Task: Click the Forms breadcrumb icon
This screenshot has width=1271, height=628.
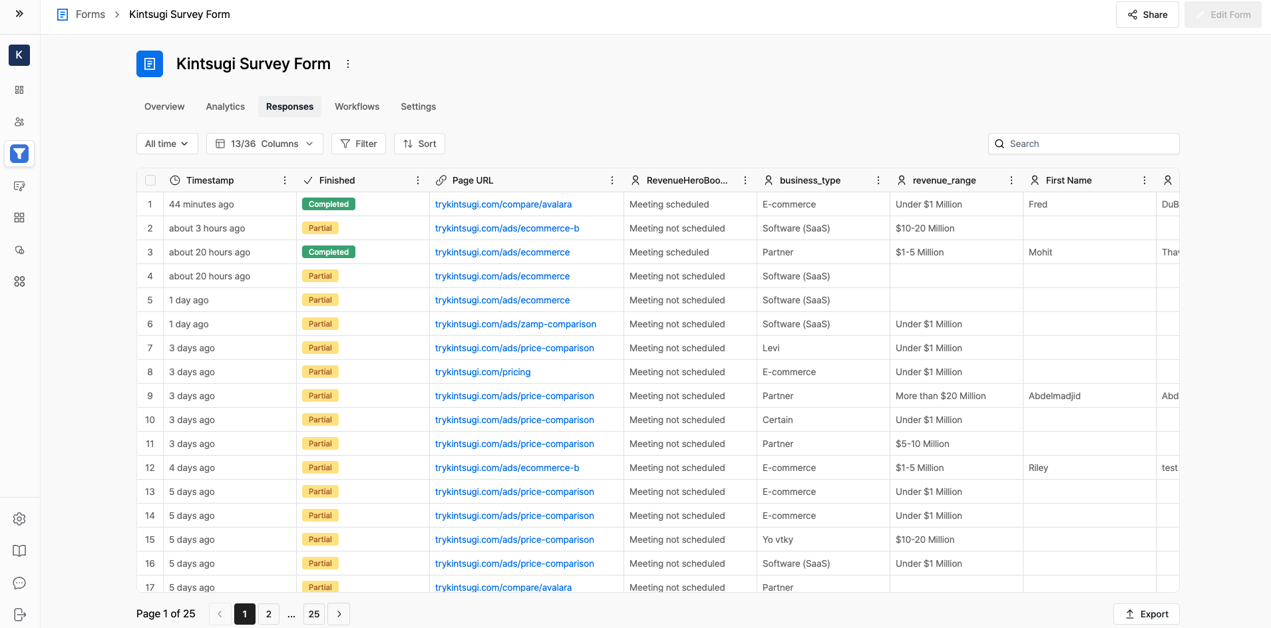Action: [x=63, y=15]
